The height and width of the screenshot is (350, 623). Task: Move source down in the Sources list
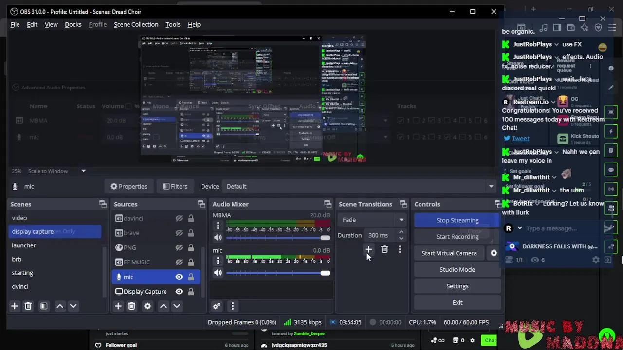coord(177,306)
